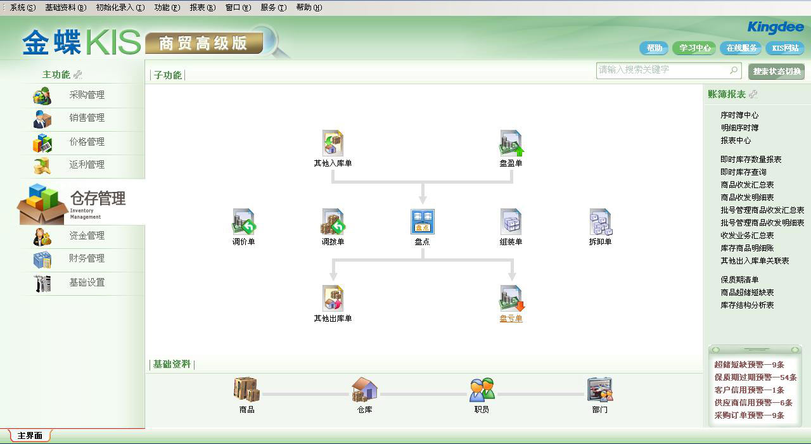Open the 初始化录入(I) menu
811x444 pixels.
point(120,8)
